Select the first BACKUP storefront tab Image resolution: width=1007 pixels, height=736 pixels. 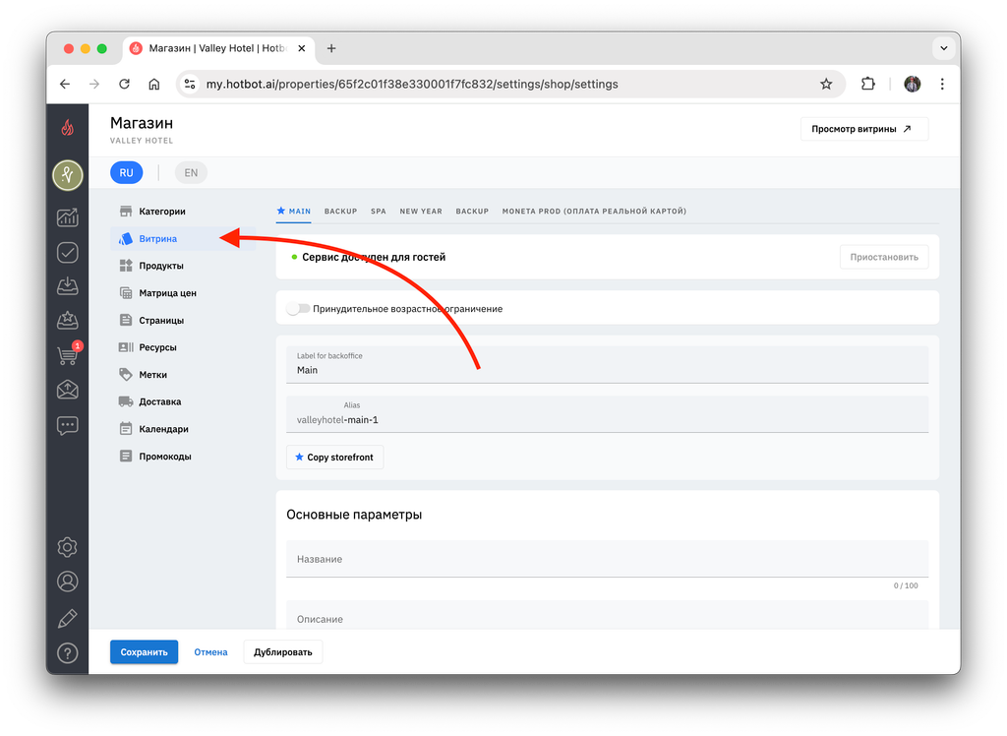[340, 212]
